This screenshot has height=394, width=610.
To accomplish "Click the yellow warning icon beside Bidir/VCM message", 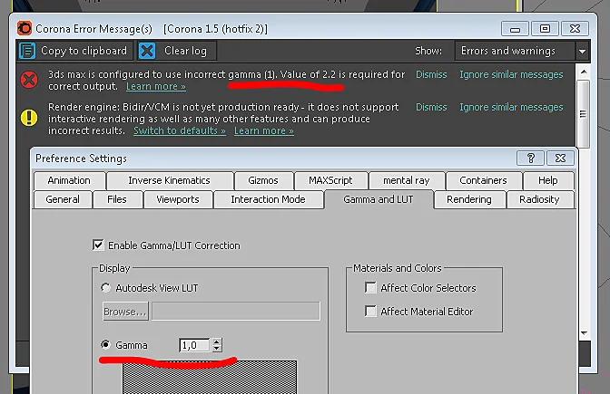I will [29, 118].
